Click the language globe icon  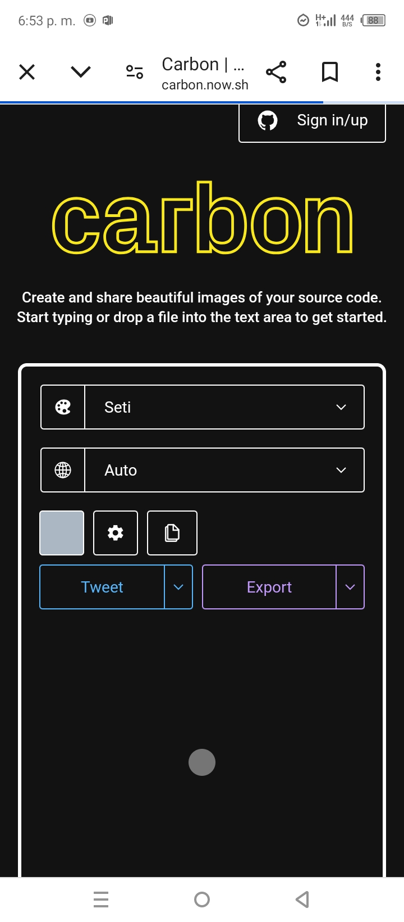point(63,470)
